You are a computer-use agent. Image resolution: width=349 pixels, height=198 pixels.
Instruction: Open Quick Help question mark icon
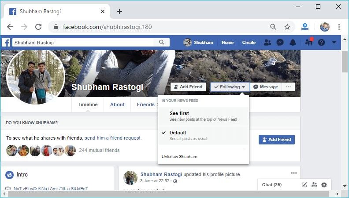[x=321, y=42]
